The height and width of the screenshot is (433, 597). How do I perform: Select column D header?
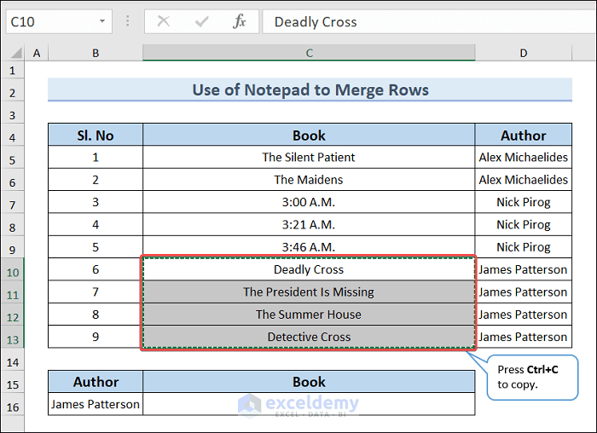pyautogui.click(x=523, y=53)
